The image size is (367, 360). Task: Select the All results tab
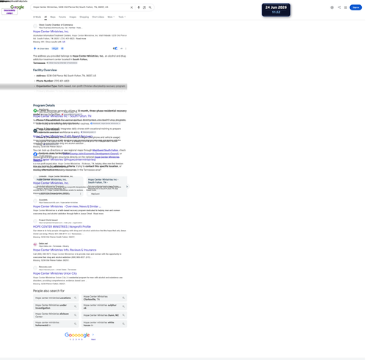point(46,17)
